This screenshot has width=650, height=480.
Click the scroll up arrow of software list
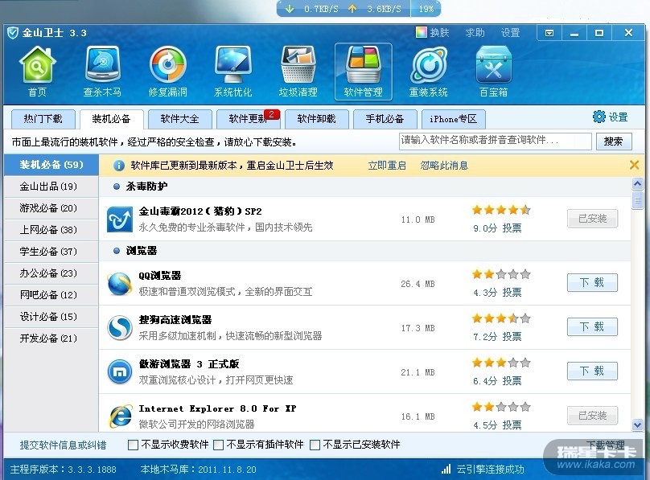pyautogui.click(x=637, y=183)
